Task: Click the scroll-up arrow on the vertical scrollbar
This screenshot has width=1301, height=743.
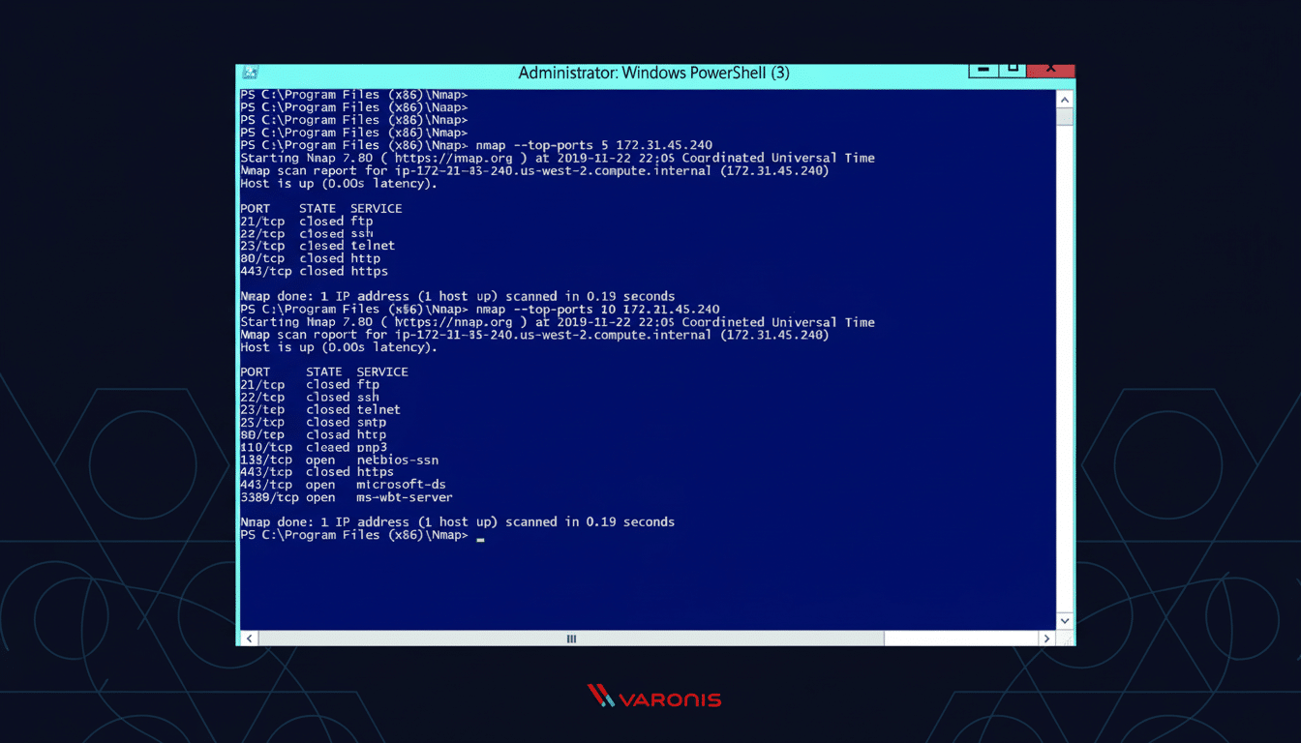Action: [1064, 99]
